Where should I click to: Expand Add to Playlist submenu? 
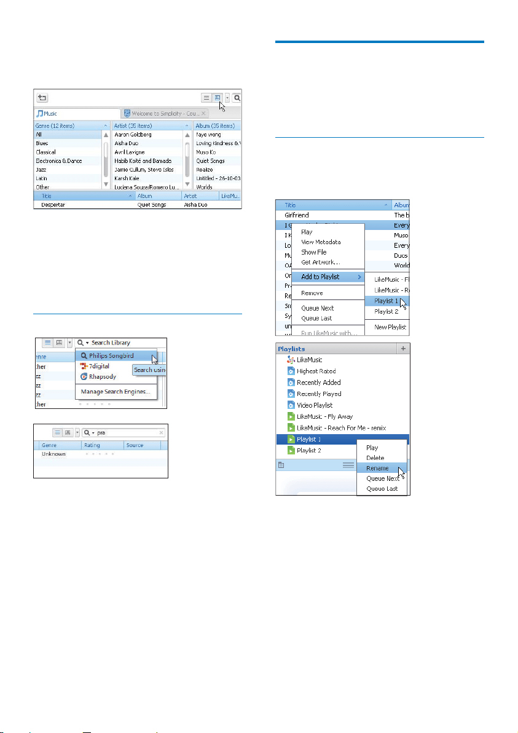click(328, 277)
